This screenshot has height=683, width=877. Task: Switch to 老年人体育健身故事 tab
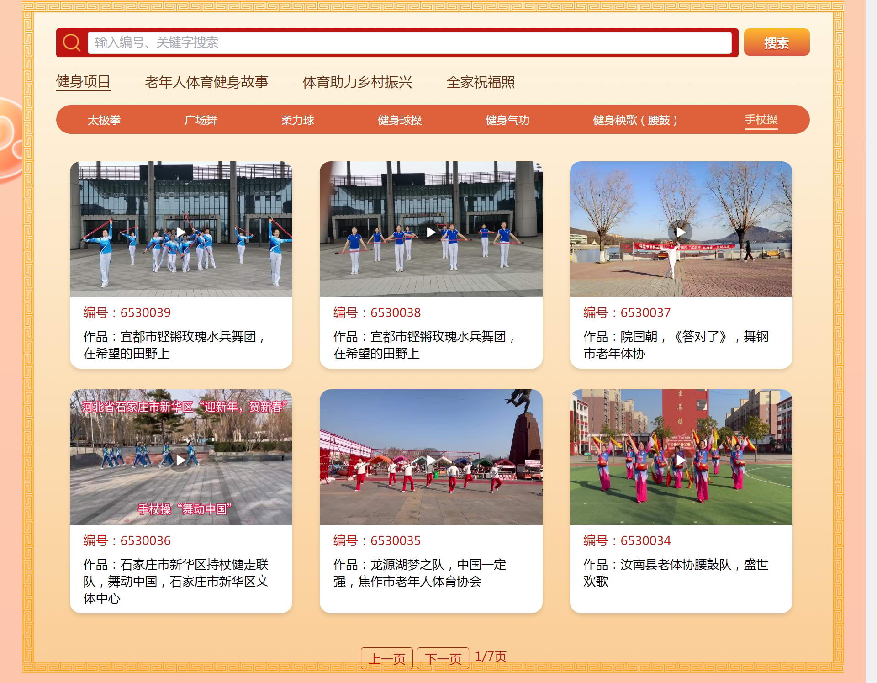point(206,82)
